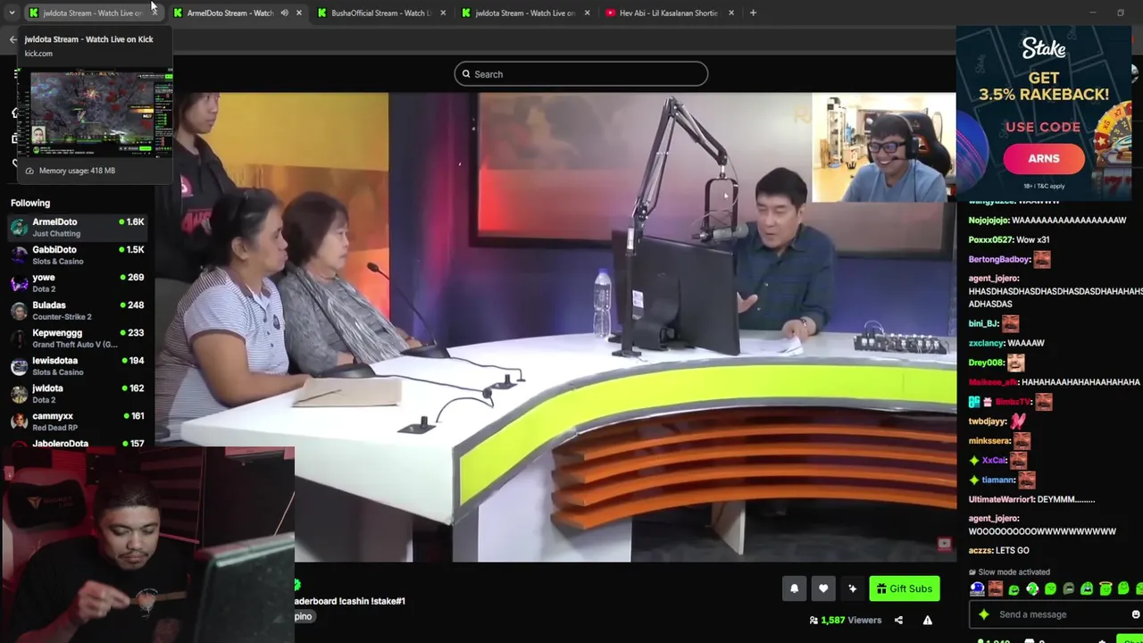Focus the Kick search field

pos(580,74)
